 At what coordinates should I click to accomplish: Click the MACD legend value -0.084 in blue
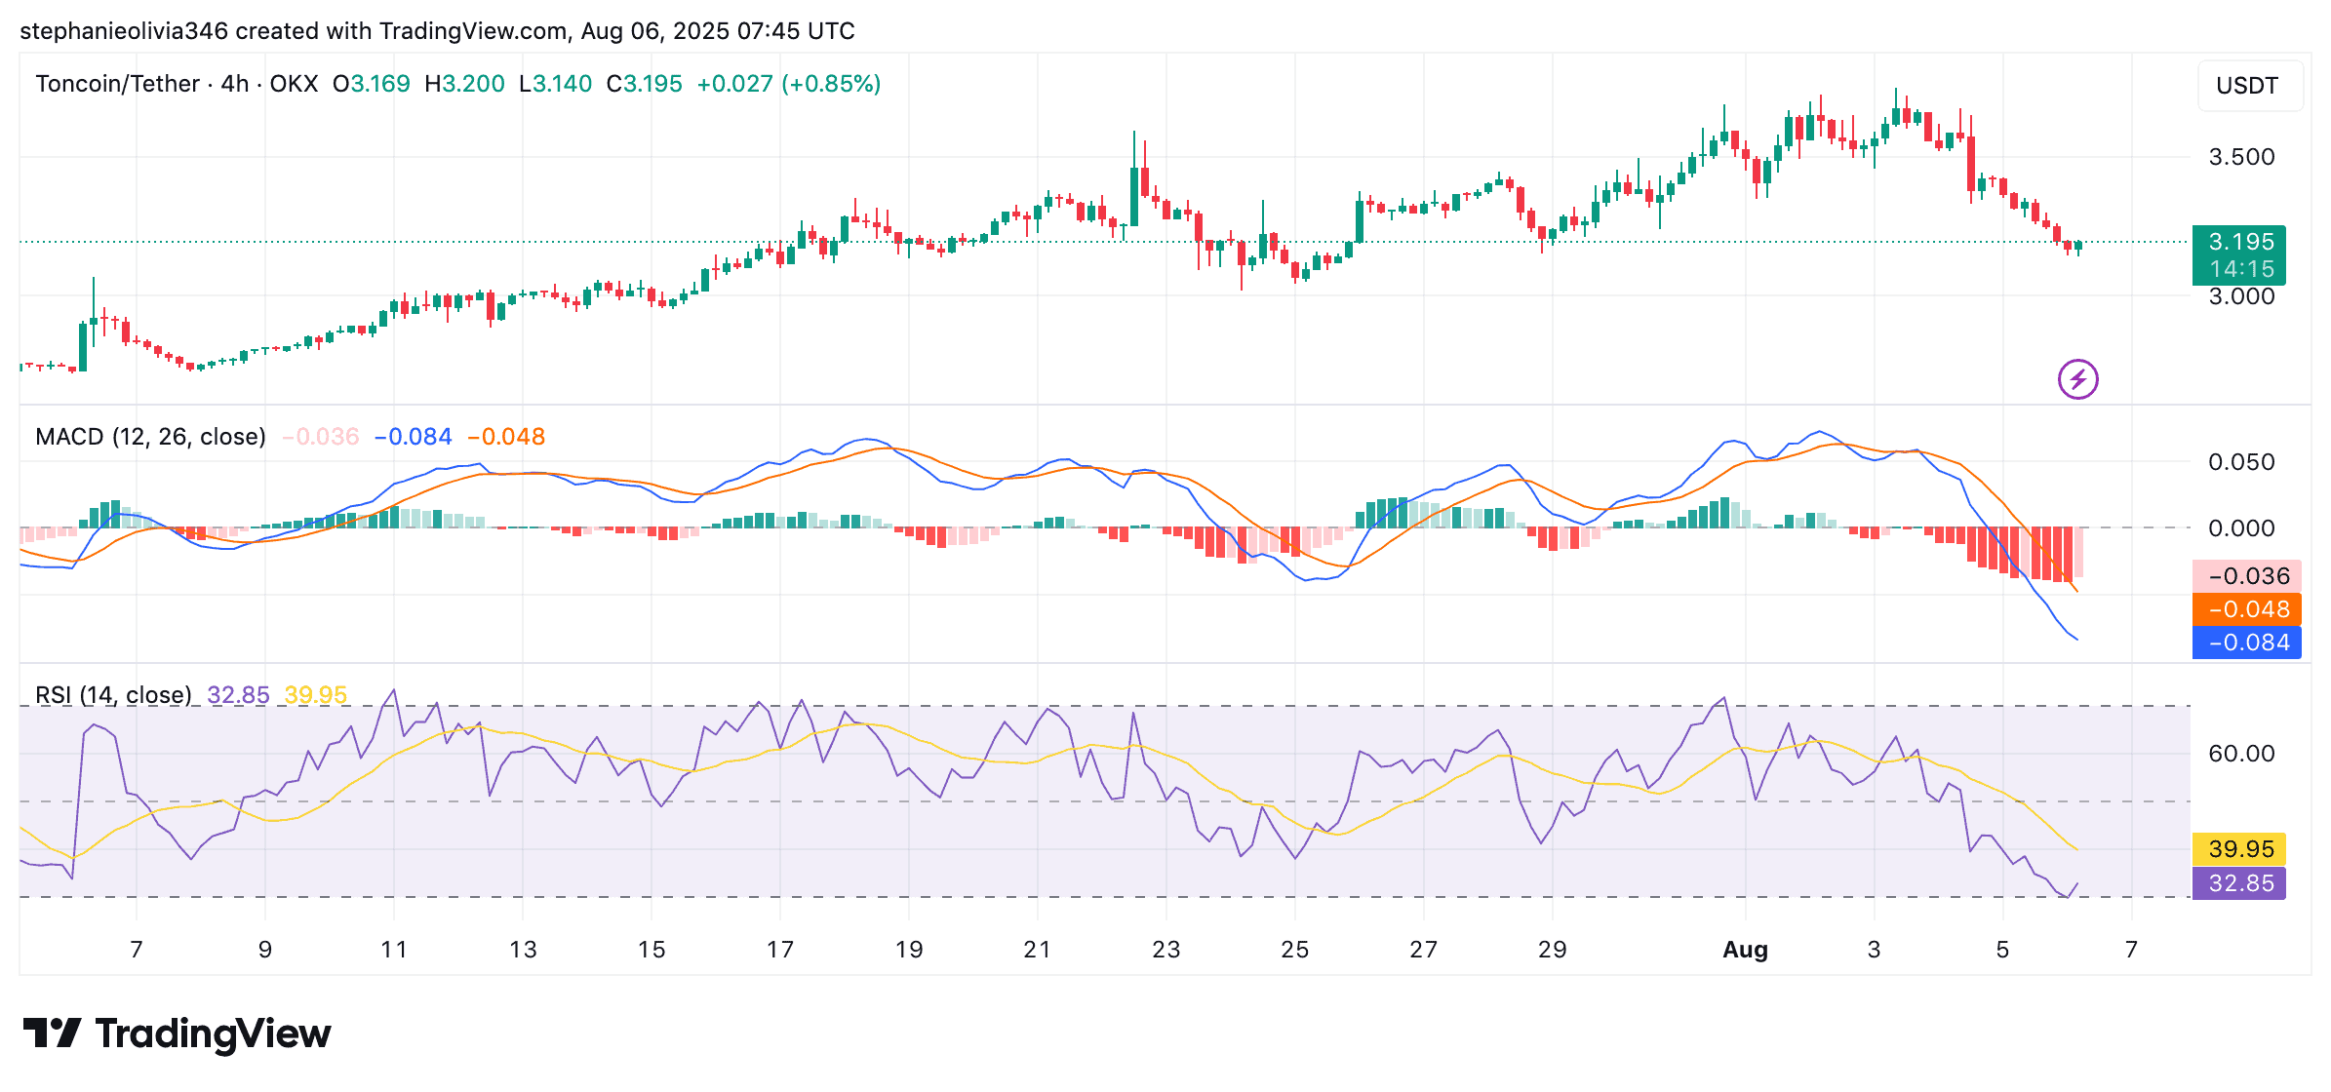coord(414,437)
